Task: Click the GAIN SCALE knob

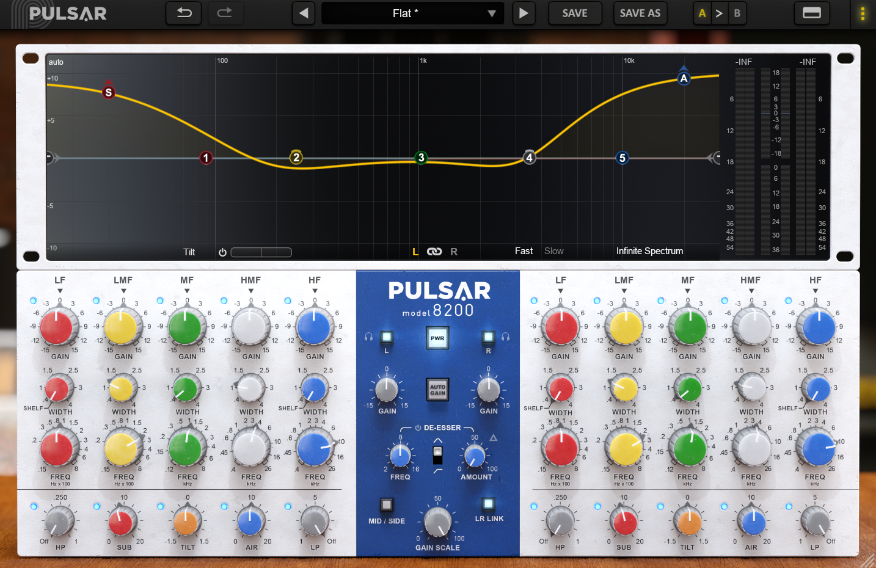Action: [x=437, y=521]
